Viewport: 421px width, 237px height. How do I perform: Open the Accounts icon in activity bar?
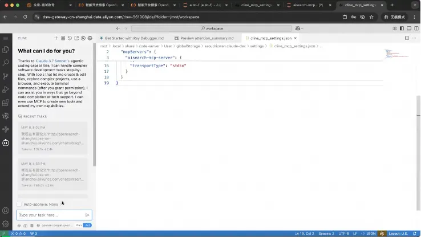(6, 211)
